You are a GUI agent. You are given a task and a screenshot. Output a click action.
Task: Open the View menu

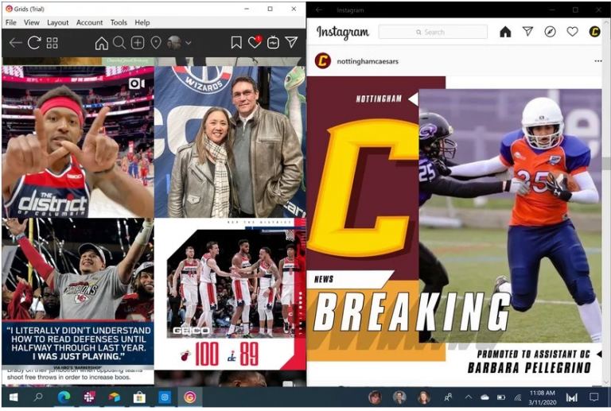click(x=32, y=22)
